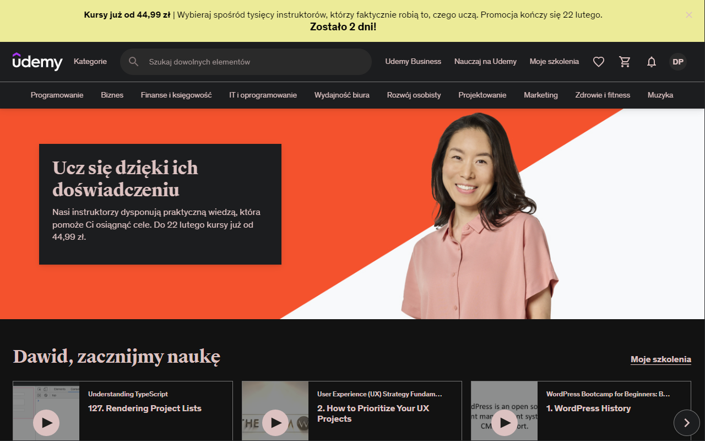The image size is (705, 441).
Task: Select the Projektowanie category
Action: pos(482,95)
